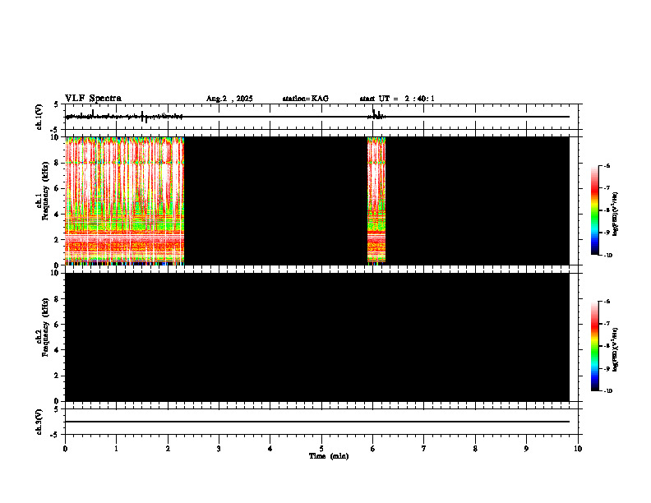Click the ch.1 colorbar label "log(PSD)(V²/Hz)"
Screen dimensions: 651x503
coord(616,214)
